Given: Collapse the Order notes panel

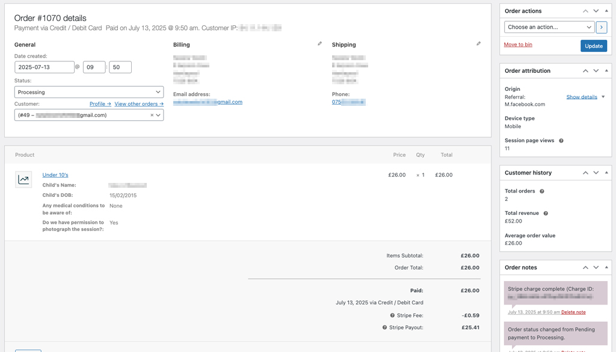Looking at the screenshot, I should click(x=606, y=267).
